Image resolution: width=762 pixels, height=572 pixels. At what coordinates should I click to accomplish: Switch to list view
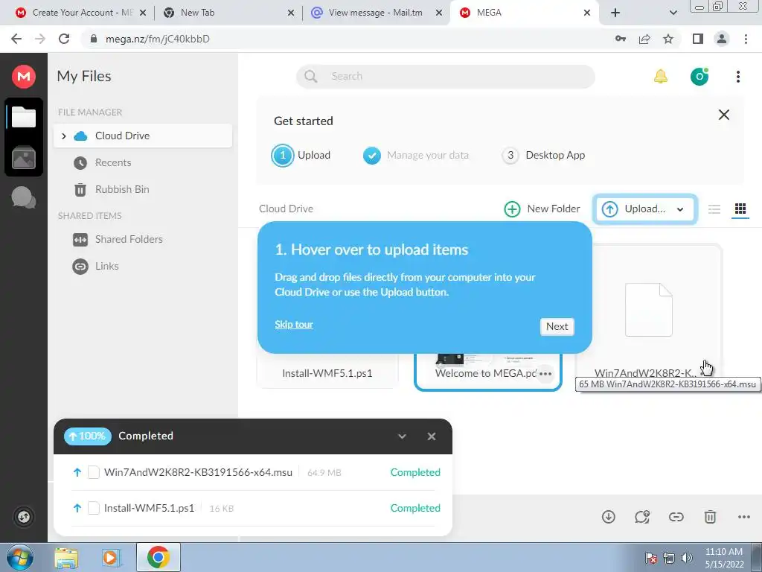click(714, 209)
